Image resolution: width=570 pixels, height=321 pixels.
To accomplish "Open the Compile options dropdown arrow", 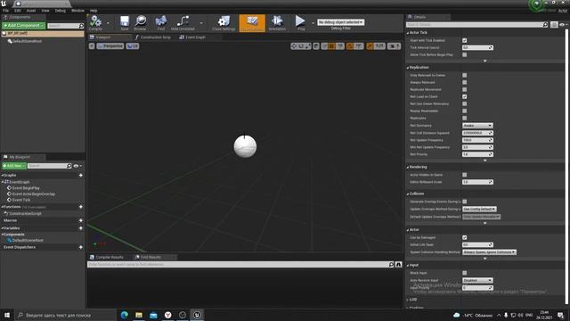I will [x=108, y=23].
